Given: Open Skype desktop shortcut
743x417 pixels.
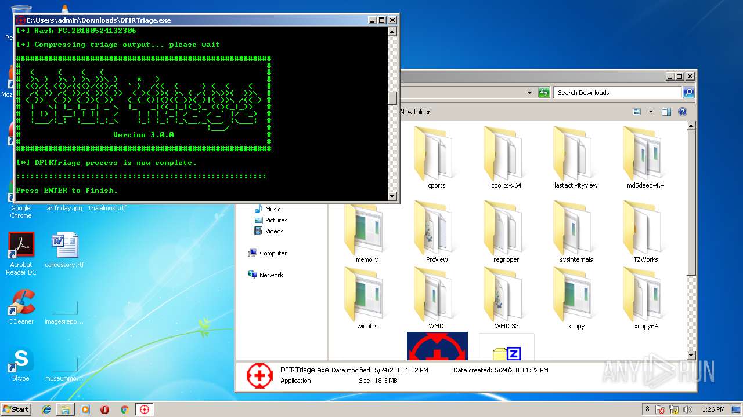Looking at the screenshot, I should point(21,365).
